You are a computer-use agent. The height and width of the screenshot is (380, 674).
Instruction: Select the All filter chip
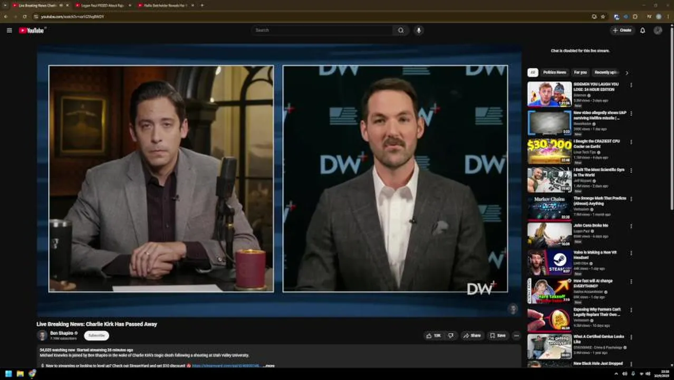click(x=533, y=72)
